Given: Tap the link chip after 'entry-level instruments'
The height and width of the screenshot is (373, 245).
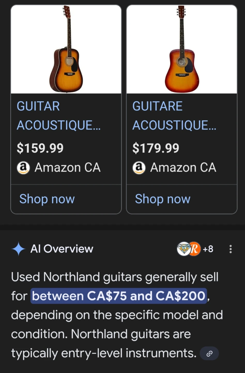Looking at the screenshot, I should pos(209,354).
